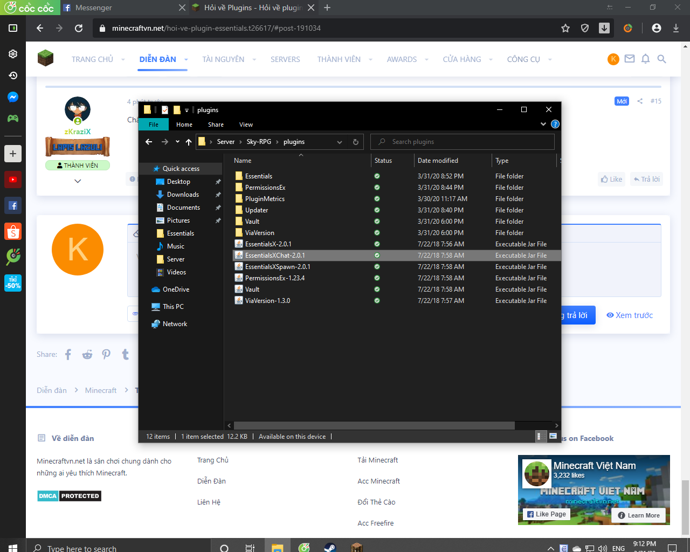Open the File tab in Explorer
This screenshot has height=552, width=690.
click(x=154, y=125)
